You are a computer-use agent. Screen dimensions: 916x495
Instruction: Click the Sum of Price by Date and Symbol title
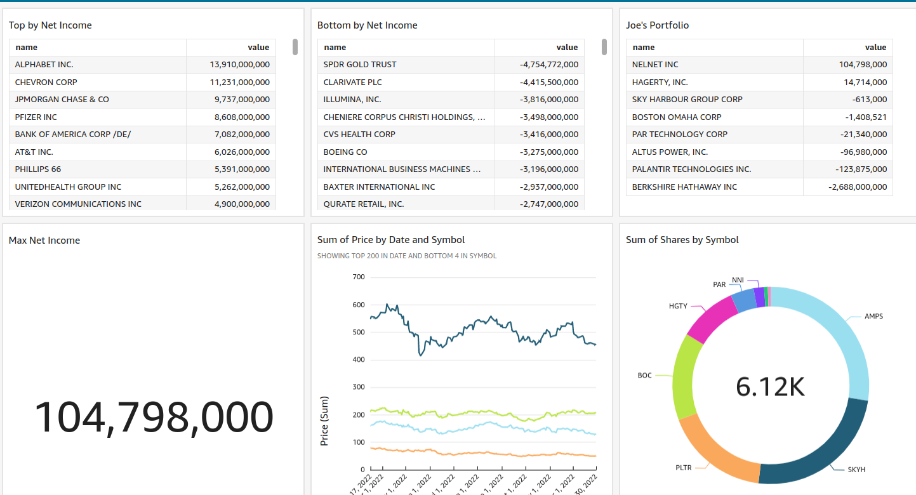click(391, 240)
